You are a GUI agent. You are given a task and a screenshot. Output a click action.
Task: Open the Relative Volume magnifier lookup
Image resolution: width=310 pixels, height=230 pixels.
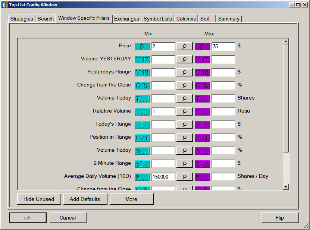tap(184, 111)
